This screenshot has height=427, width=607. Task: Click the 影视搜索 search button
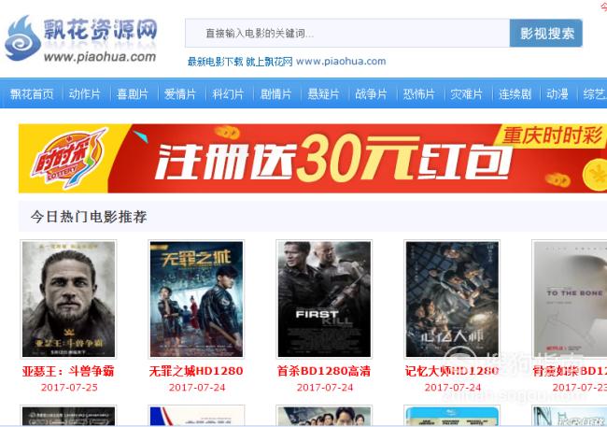tap(546, 33)
